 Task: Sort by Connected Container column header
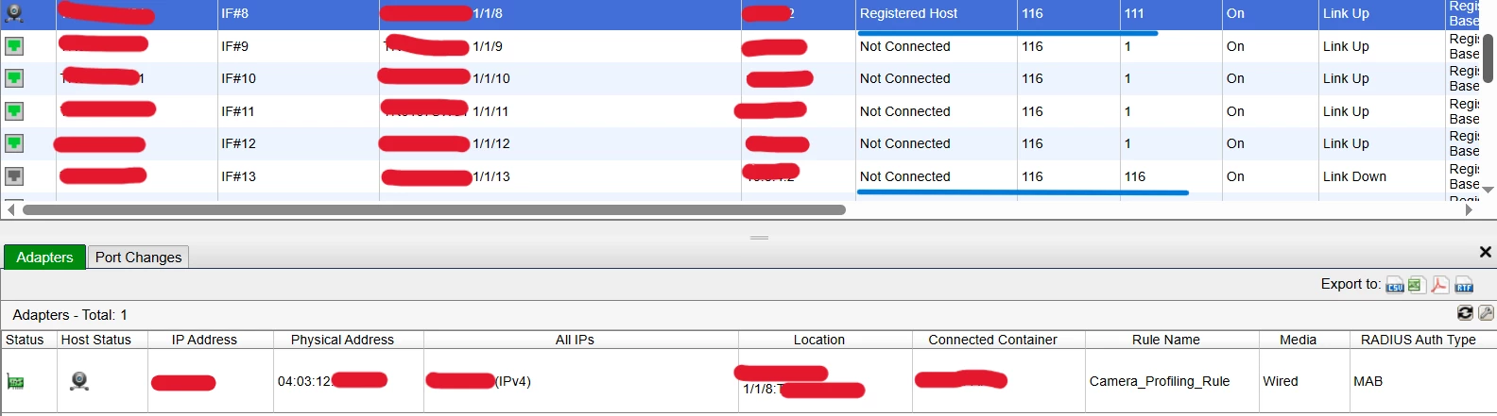tap(992, 340)
